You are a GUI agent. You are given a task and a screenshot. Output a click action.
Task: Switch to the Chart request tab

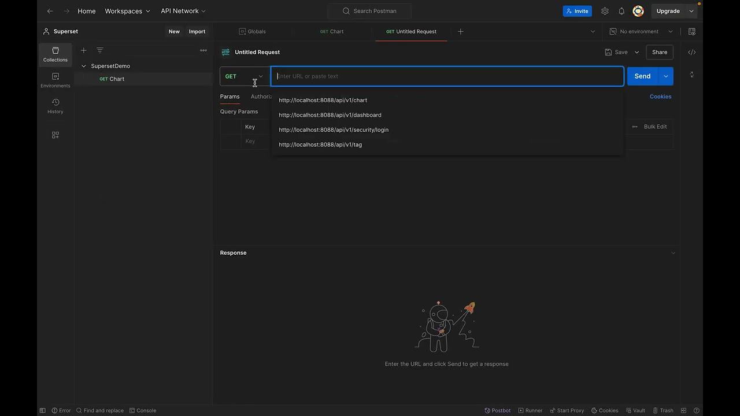pyautogui.click(x=332, y=31)
